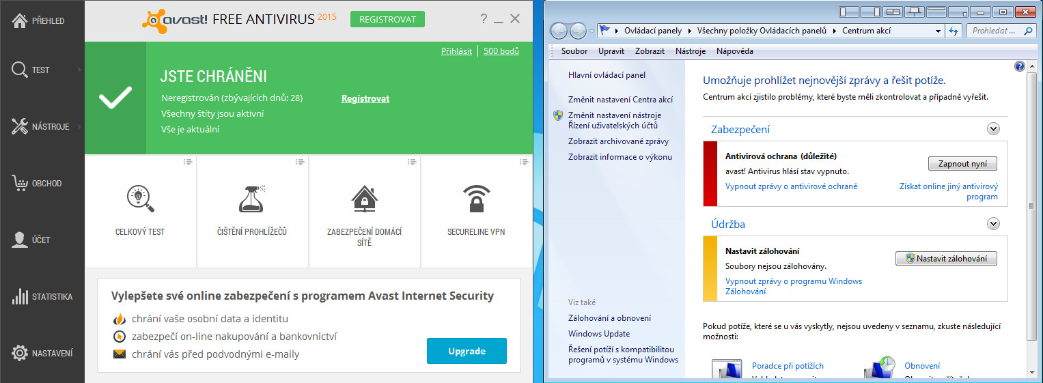Open tile options menu for Celkový test

click(x=188, y=162)
